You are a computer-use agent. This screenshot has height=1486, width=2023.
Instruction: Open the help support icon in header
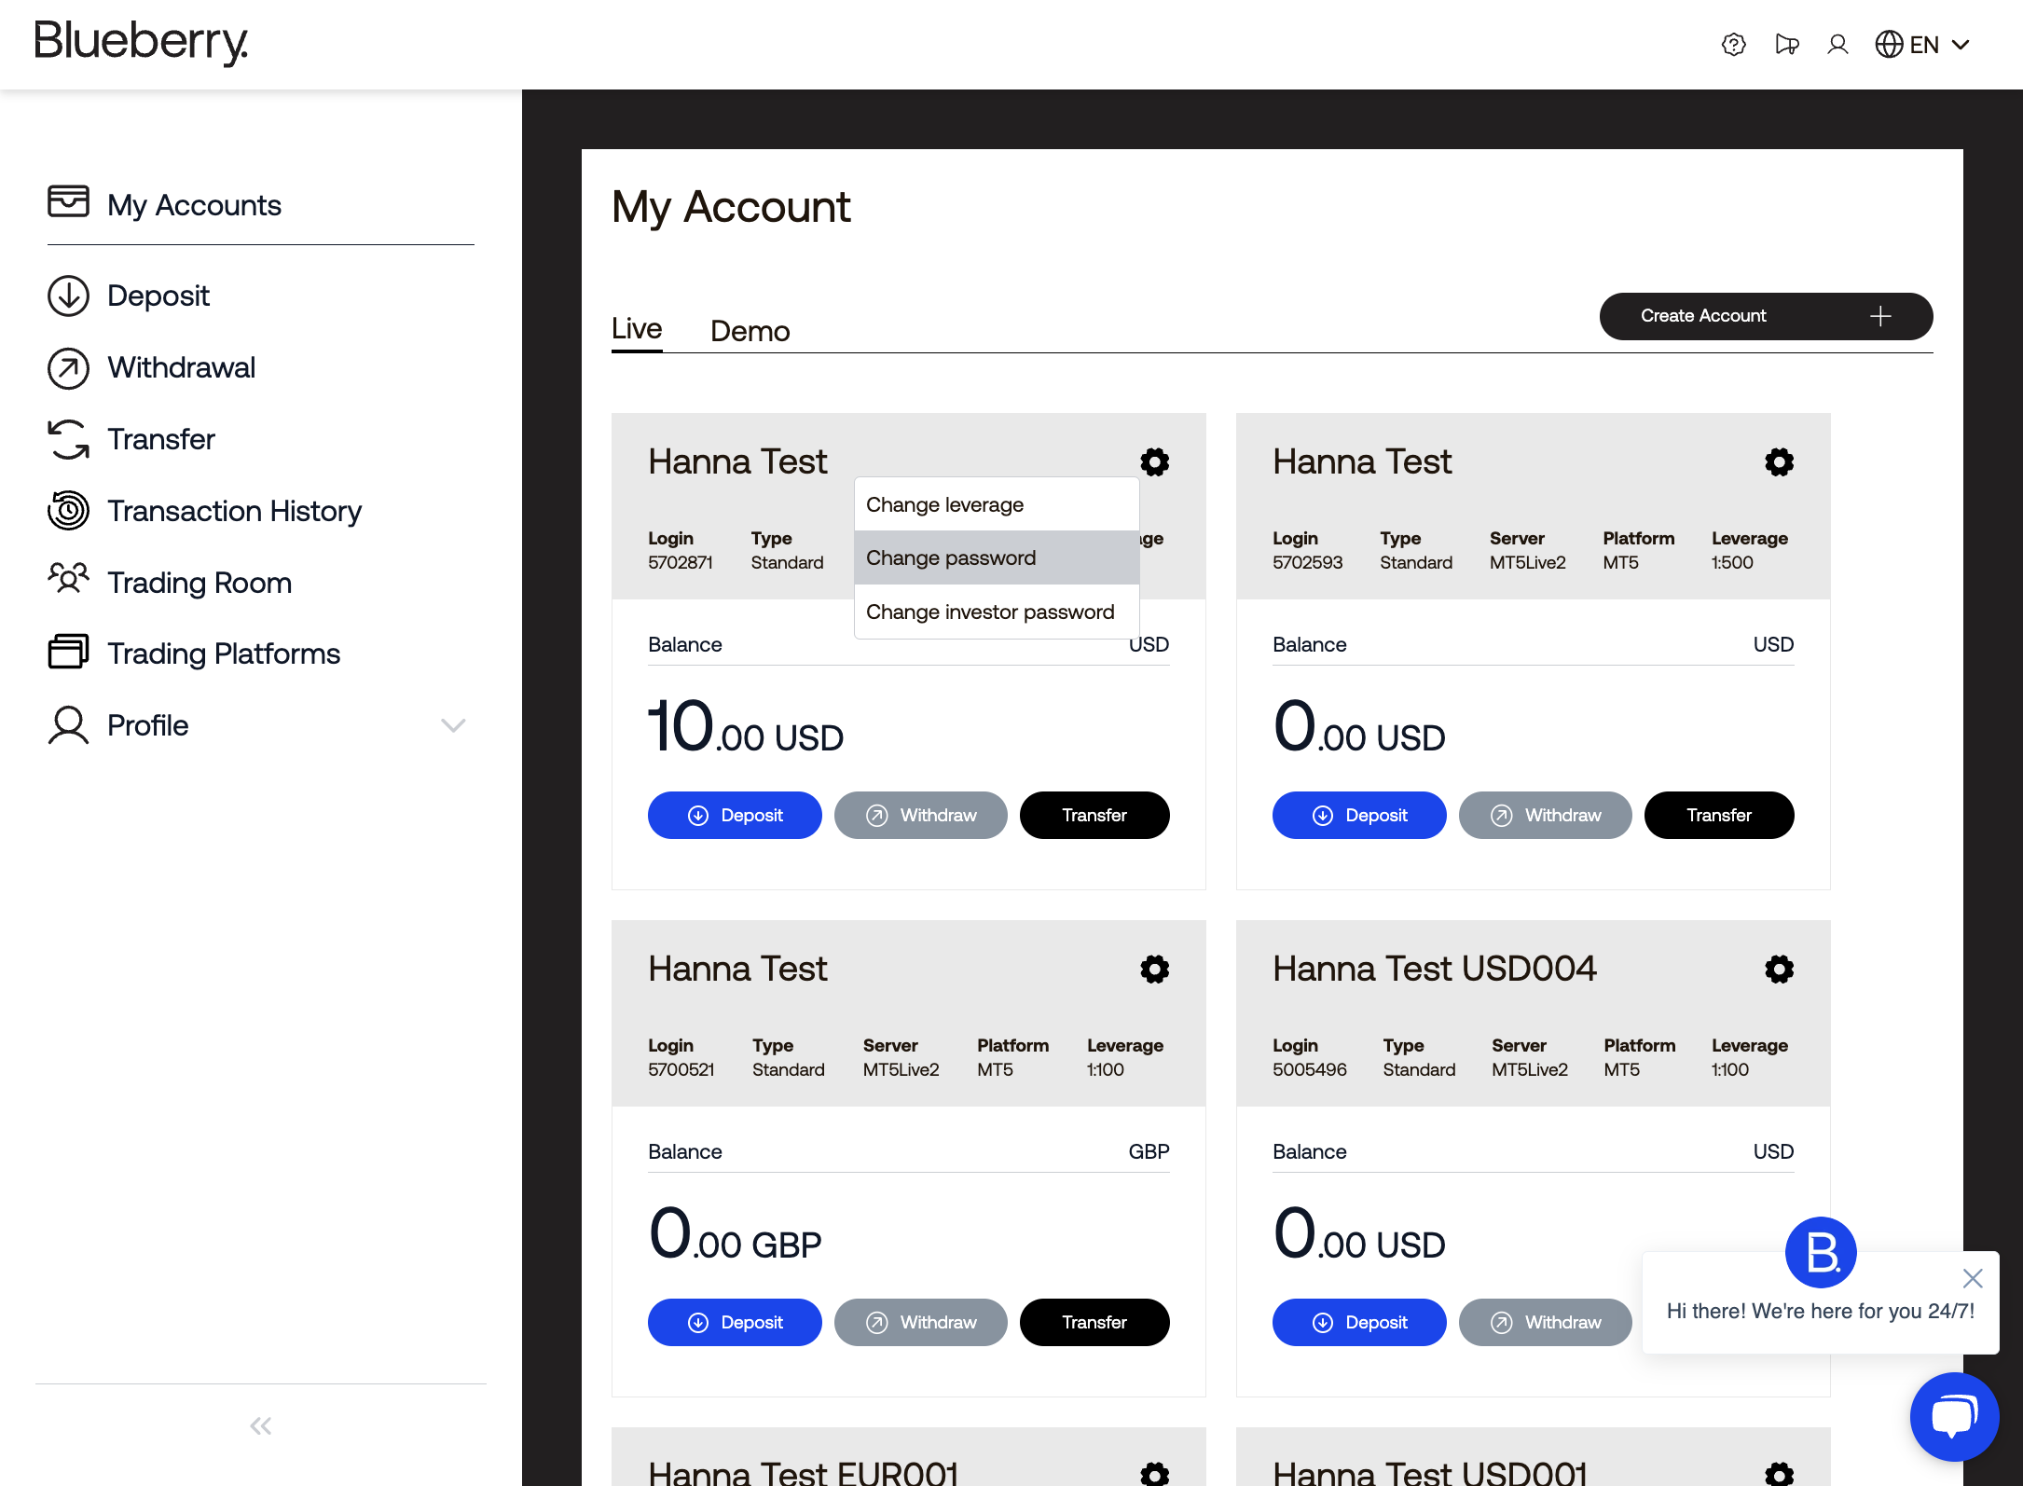click(1733, 45)
